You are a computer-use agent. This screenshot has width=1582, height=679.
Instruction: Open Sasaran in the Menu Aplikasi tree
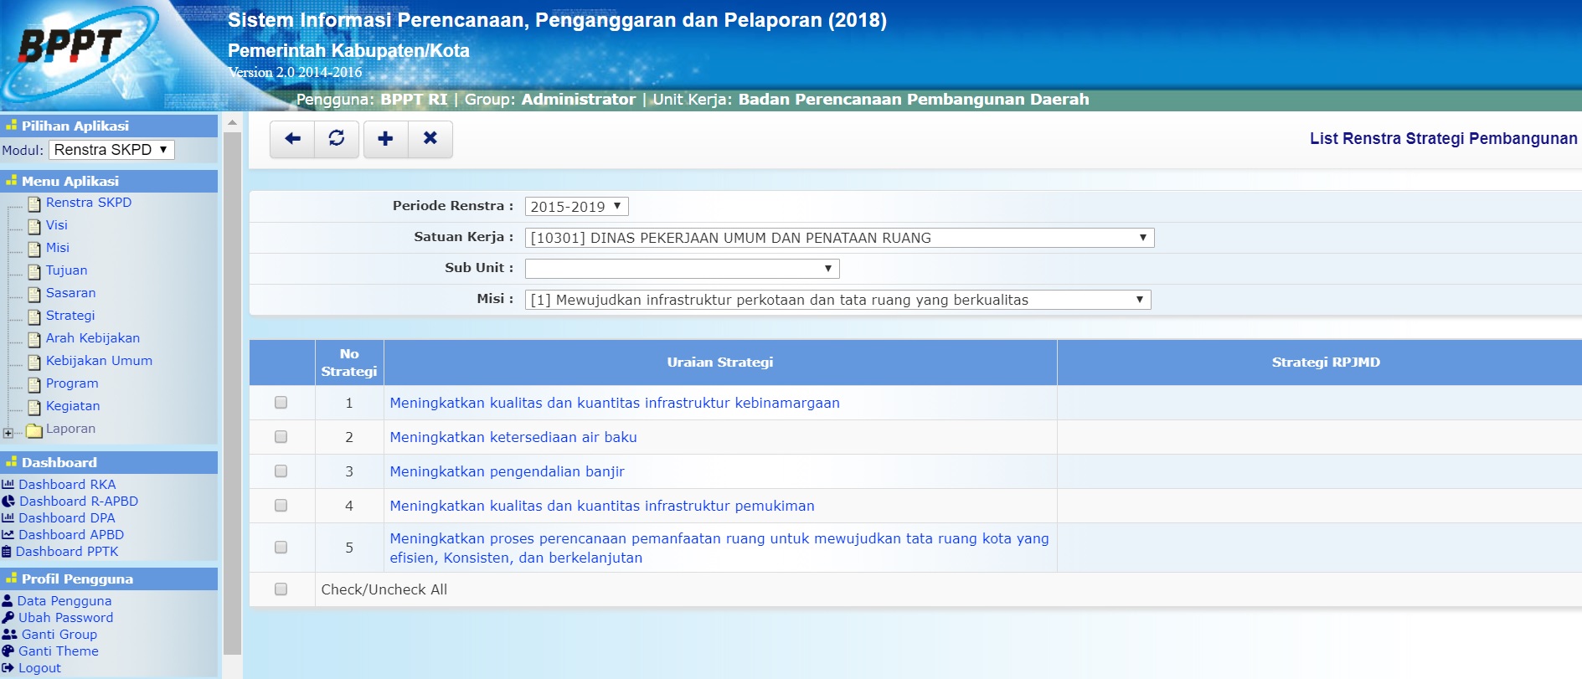tap(70, 293)
